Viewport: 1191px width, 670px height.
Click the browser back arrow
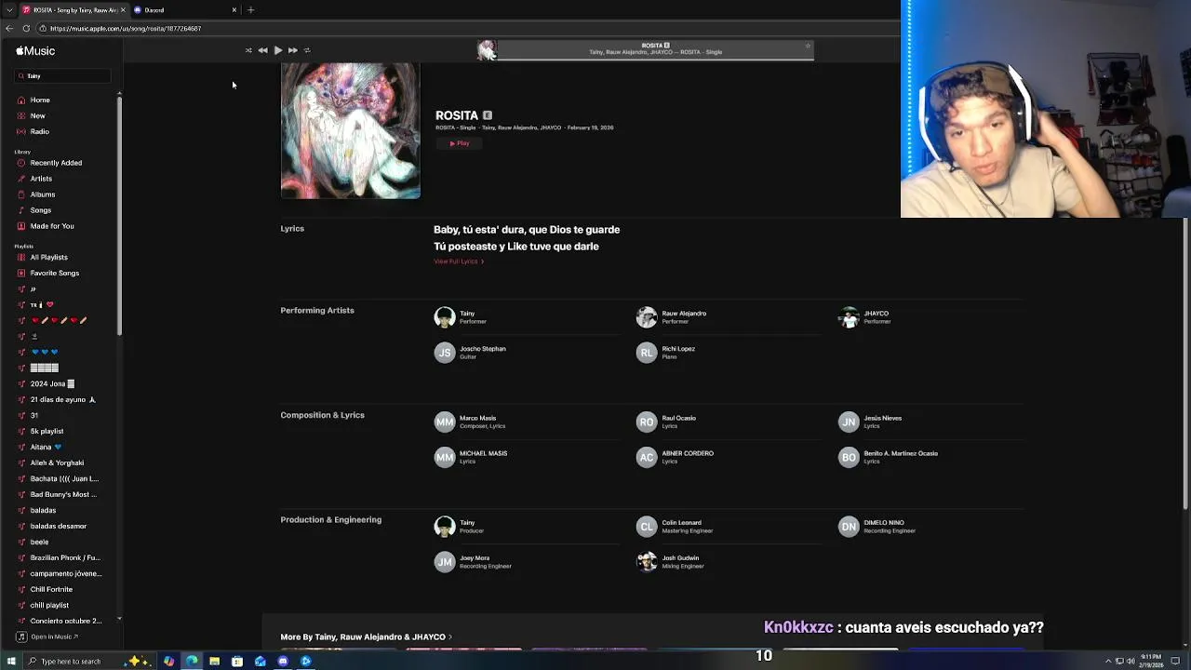click(x=9, y=29)
